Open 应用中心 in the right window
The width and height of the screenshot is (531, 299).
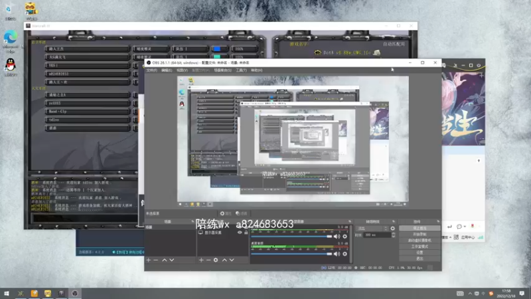pyautogui.click(x=468, y=237)
